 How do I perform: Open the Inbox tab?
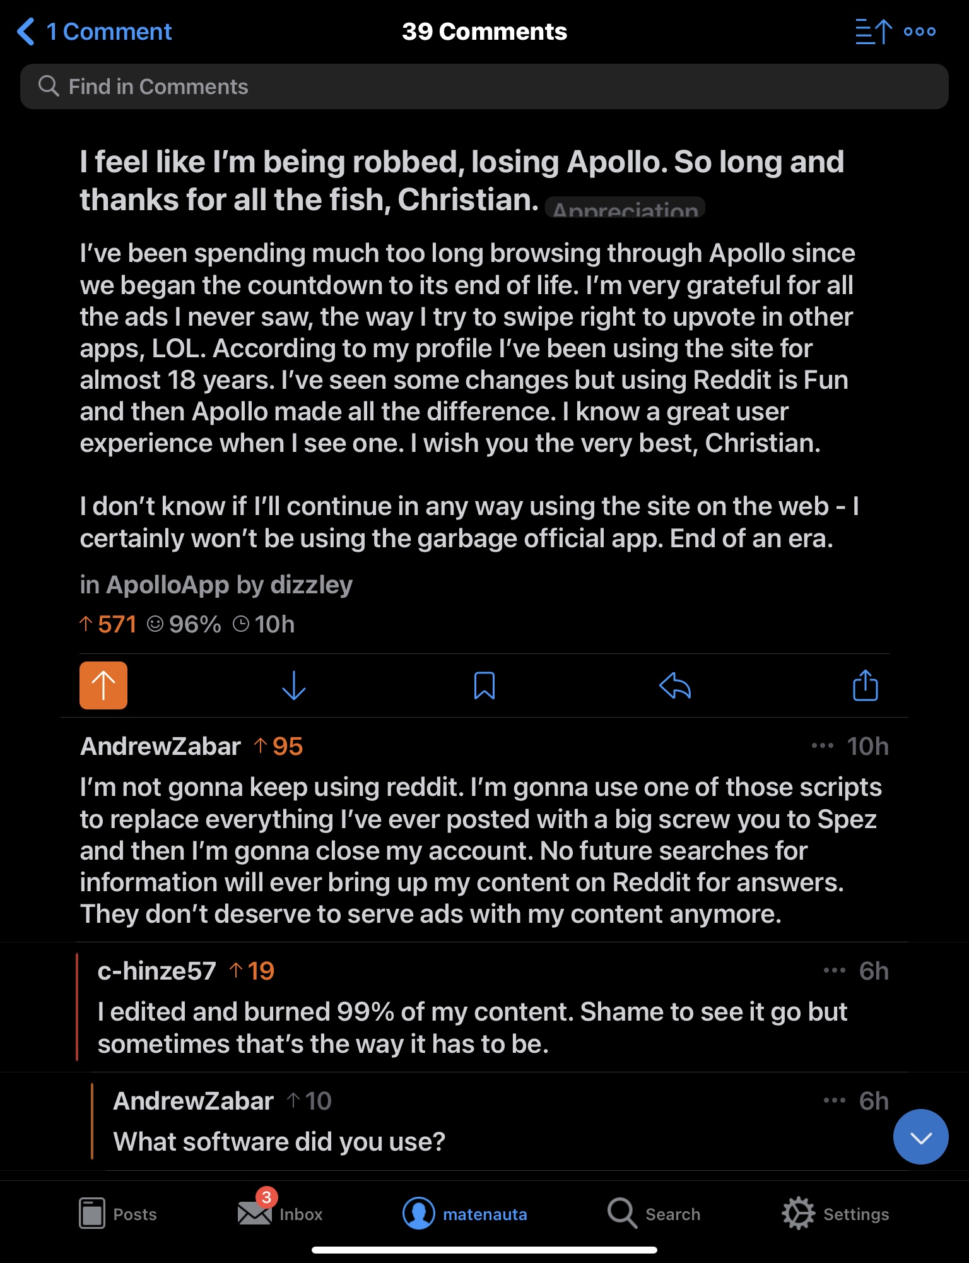281,1213
